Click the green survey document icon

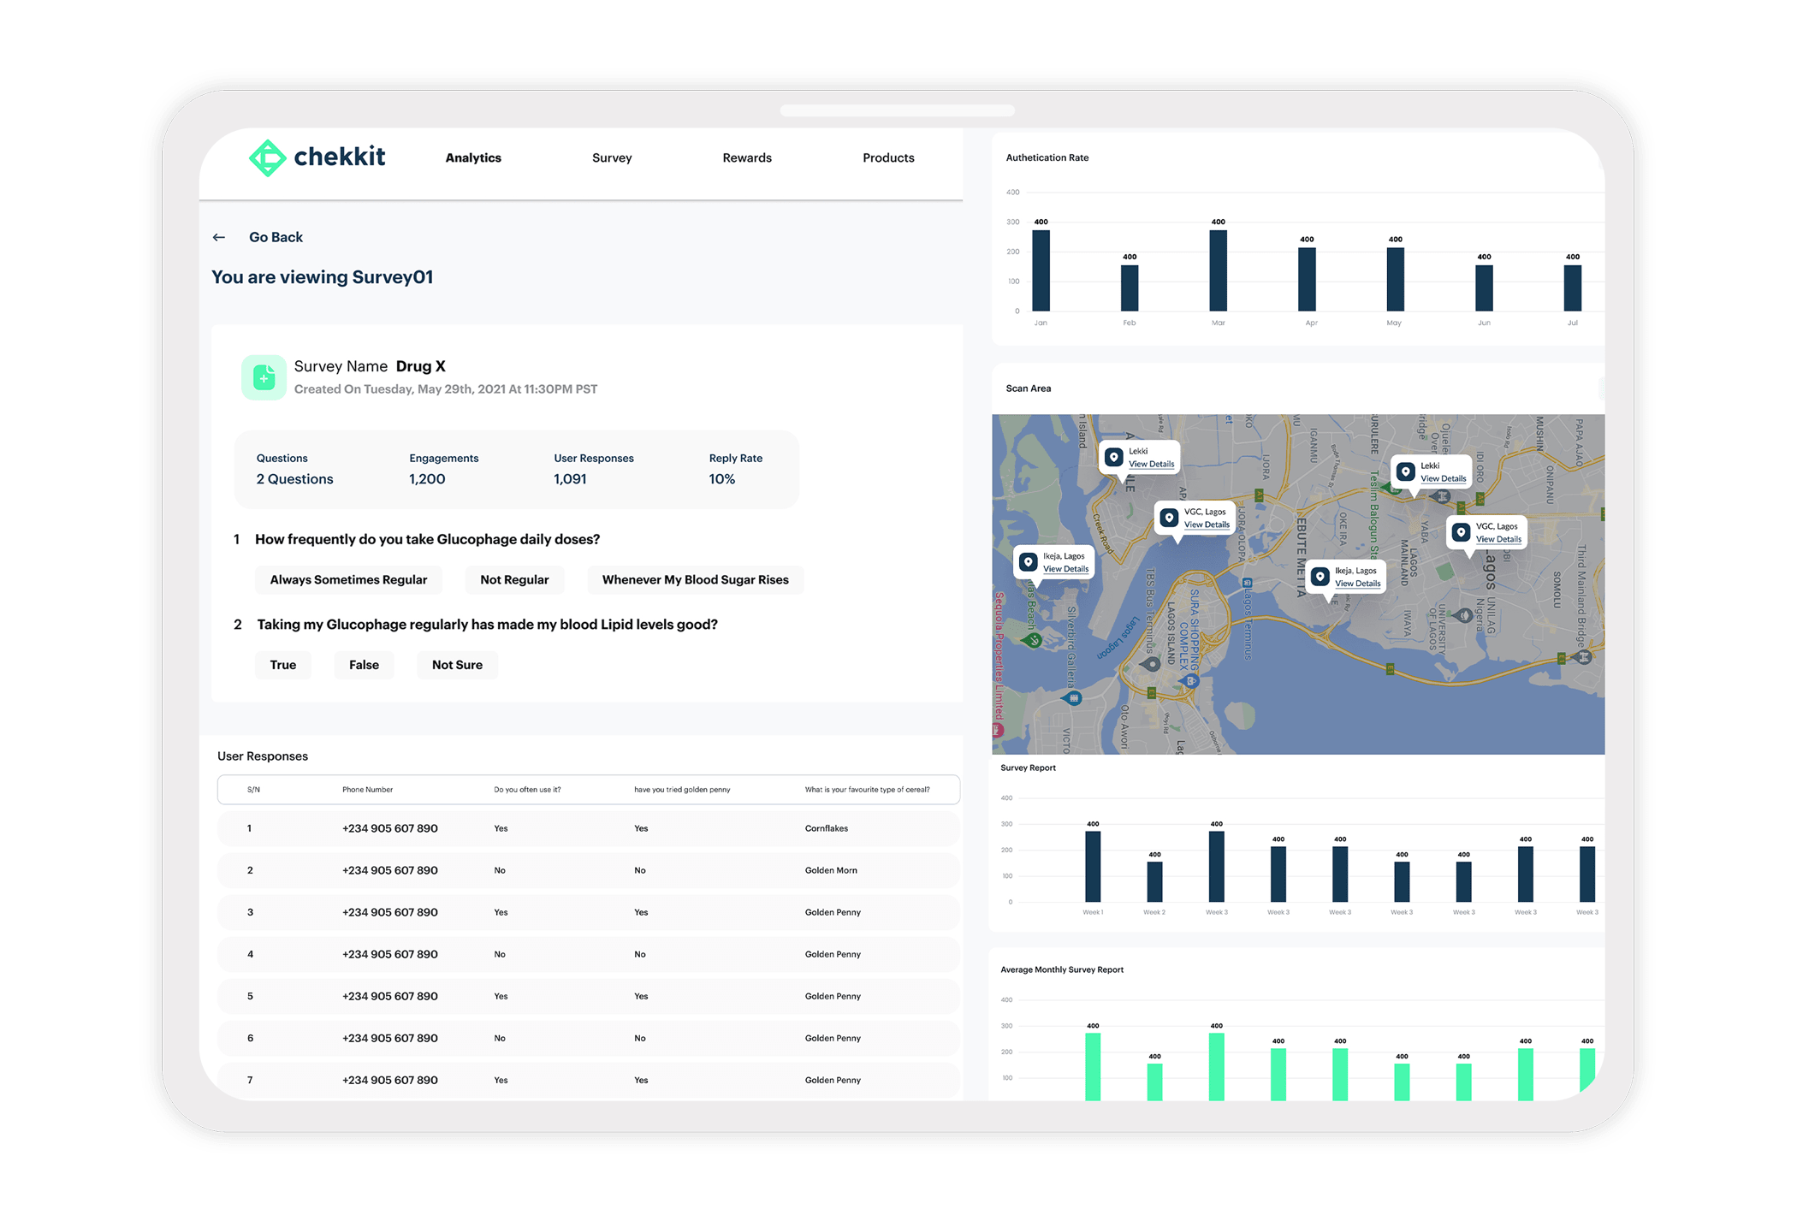(x=264, y=377)
